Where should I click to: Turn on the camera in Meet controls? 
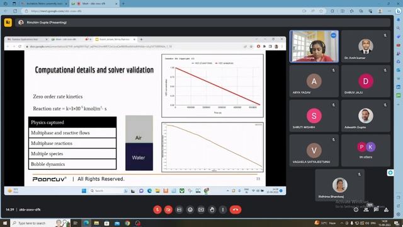point(168,210)
